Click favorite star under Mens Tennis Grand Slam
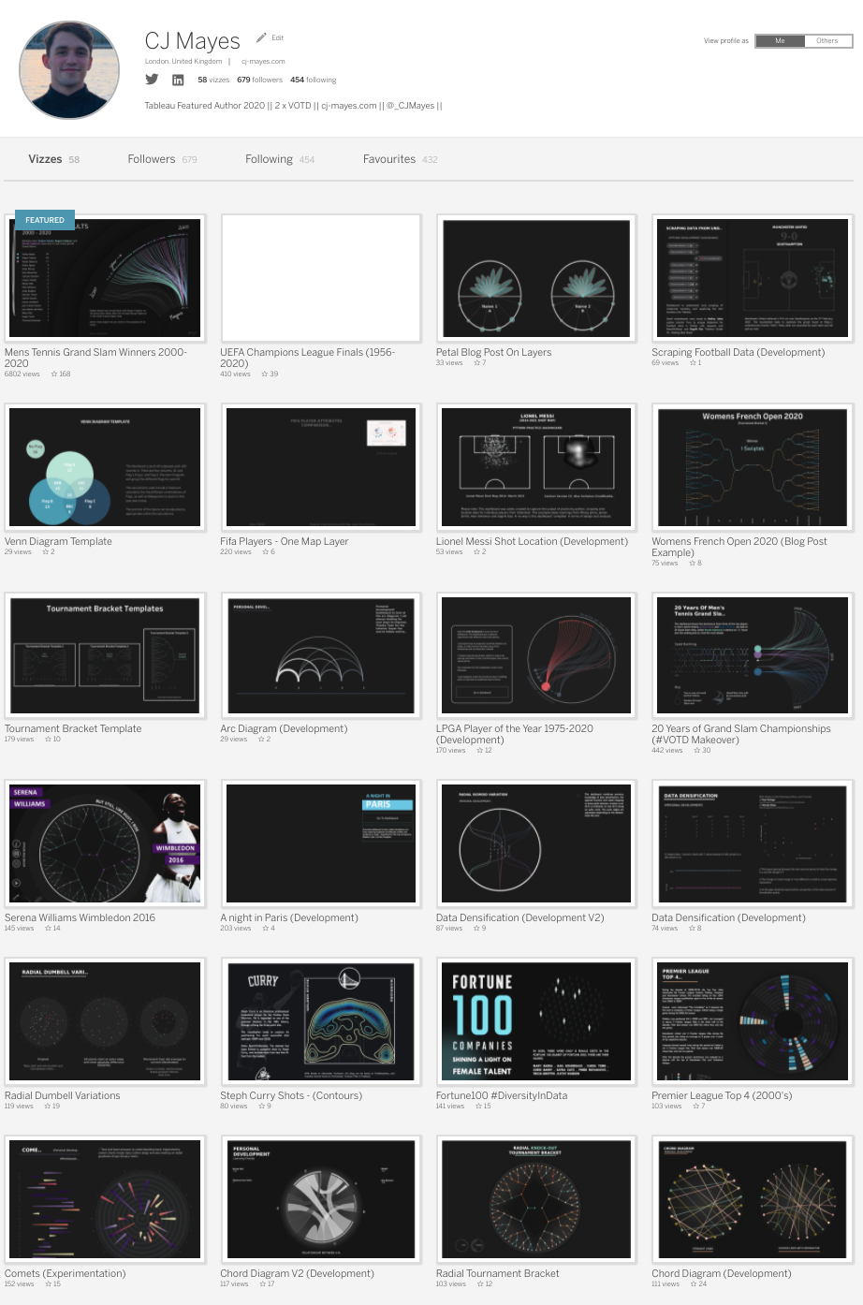This screenshot has height=1305, width=863. click(54, 374)
